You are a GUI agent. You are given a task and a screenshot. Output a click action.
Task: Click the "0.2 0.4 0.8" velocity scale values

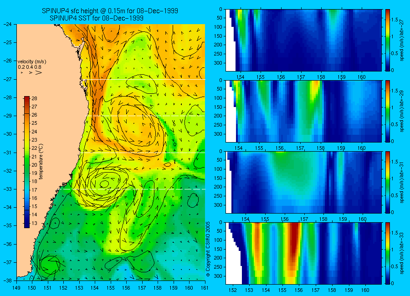(30, 67)
